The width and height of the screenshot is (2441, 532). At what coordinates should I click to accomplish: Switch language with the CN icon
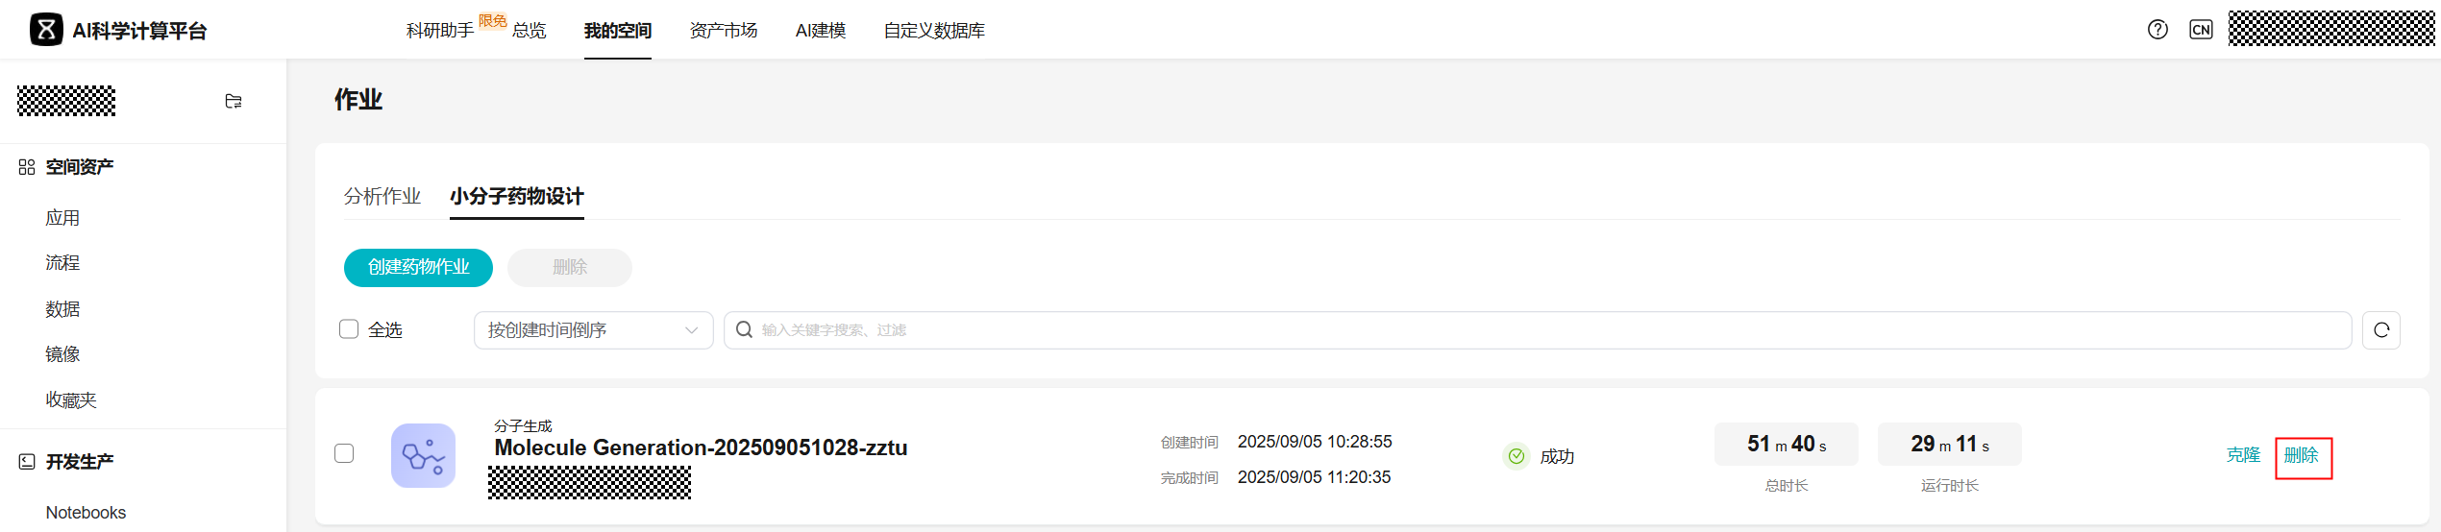click(2201, 30)
